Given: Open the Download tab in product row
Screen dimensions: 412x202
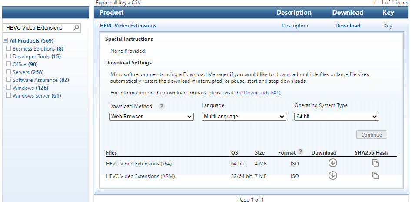Looking at the screenshot, I should [348, 26].
